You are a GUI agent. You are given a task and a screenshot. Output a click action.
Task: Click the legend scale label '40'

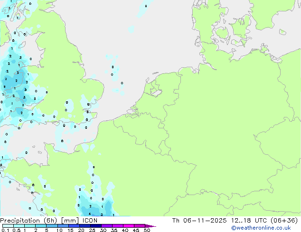(125, 230)
